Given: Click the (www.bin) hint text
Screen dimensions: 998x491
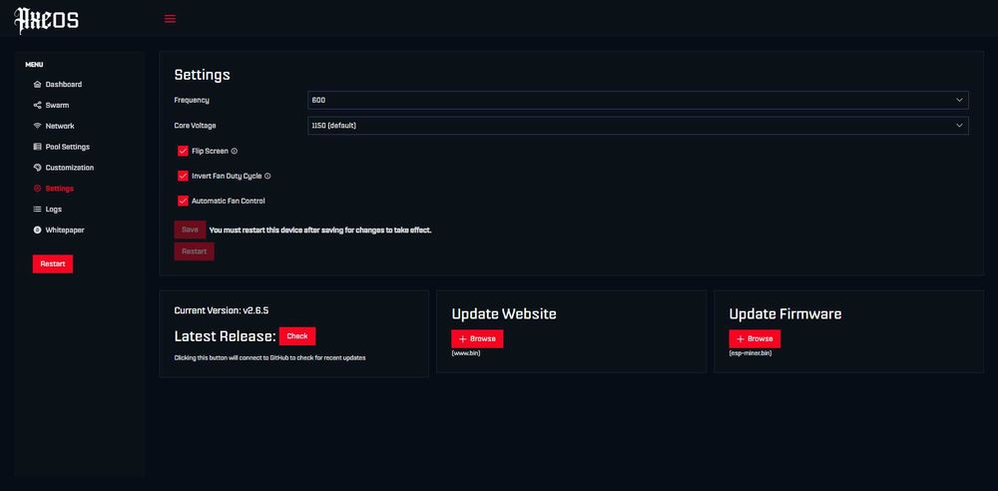Looking at the screenshot, I should coord(466,353).
